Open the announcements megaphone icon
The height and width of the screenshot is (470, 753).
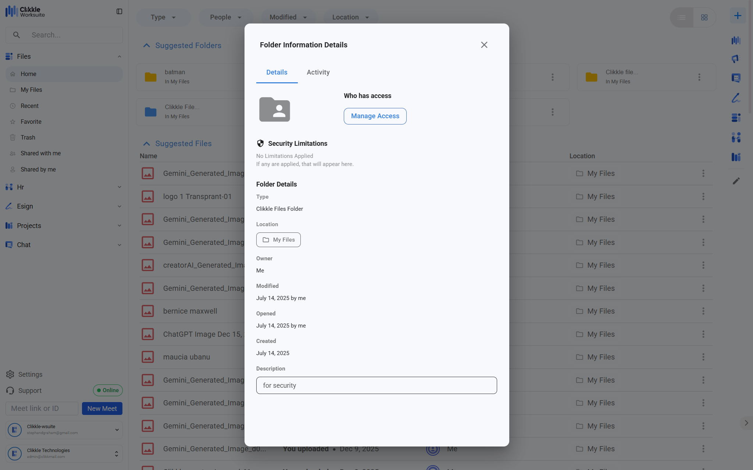tap(736, 59)
